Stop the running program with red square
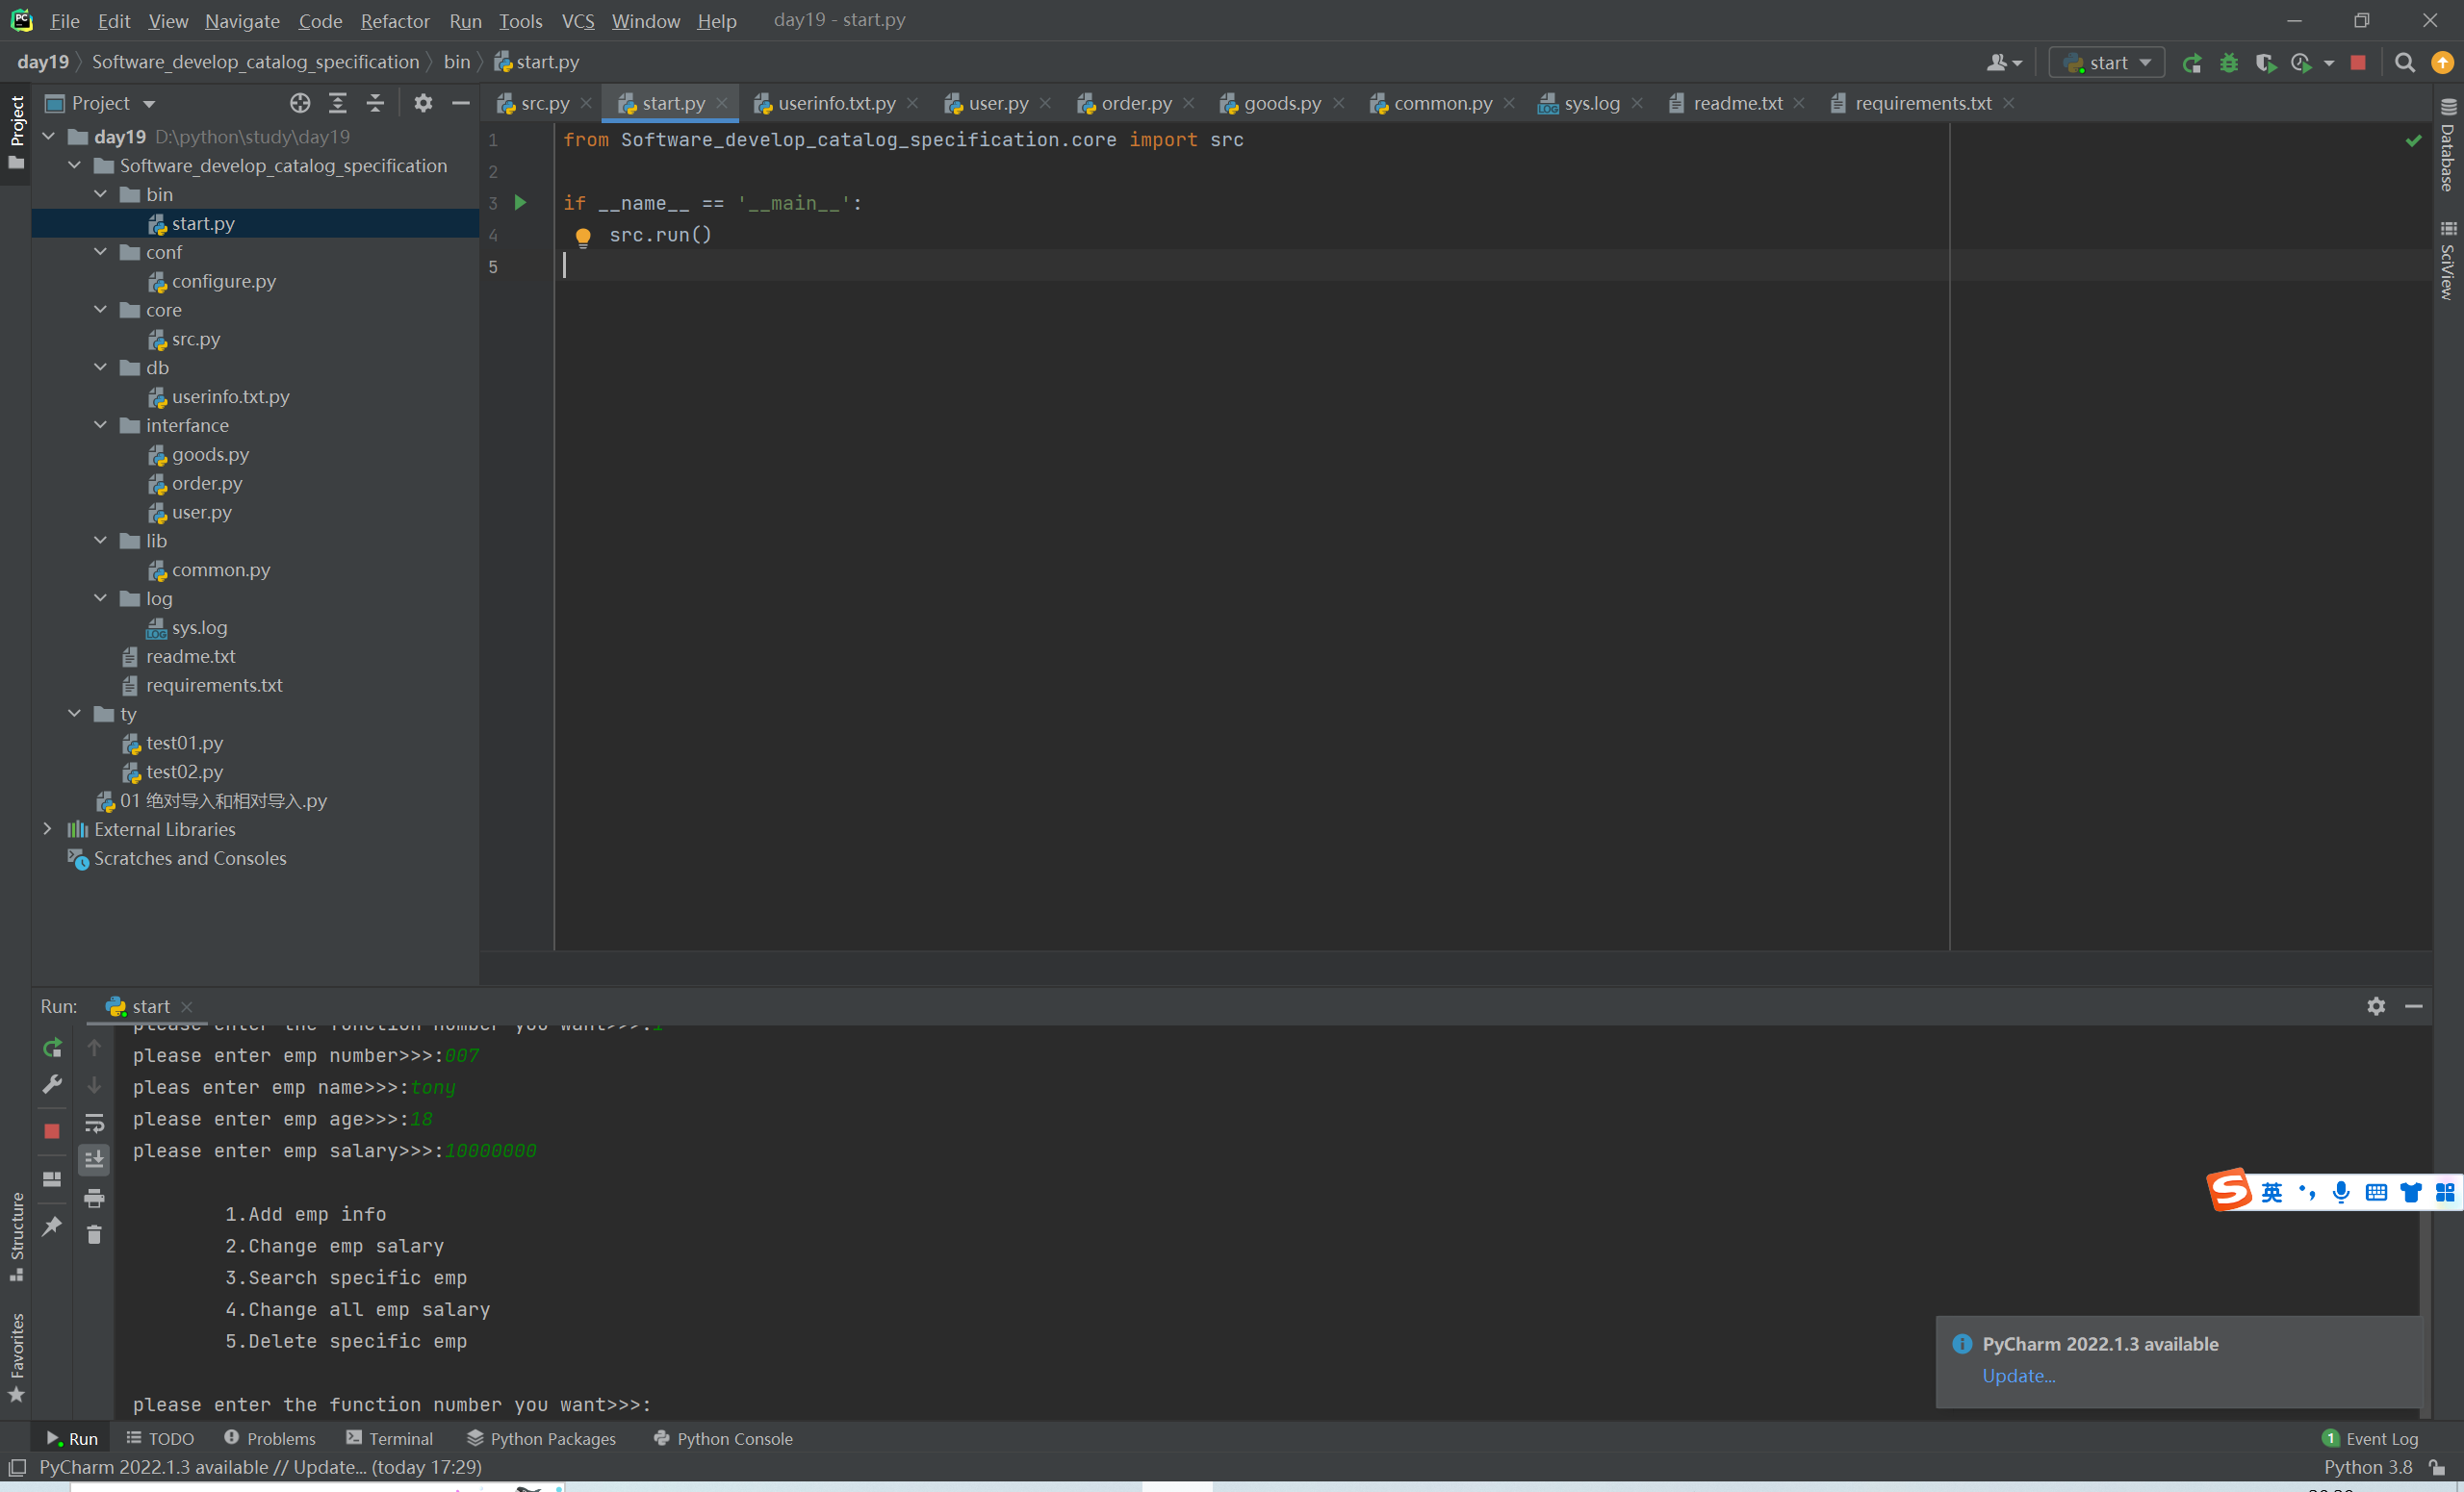Image resolution: width=2464 pixels, height=1492 pixels. pyautogui.click(x=2358, y=63)
